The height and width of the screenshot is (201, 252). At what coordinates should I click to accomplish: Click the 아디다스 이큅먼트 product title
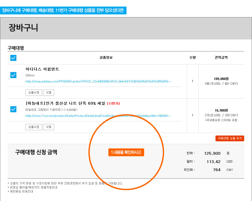pyautogui.click(x=42, y=69)
